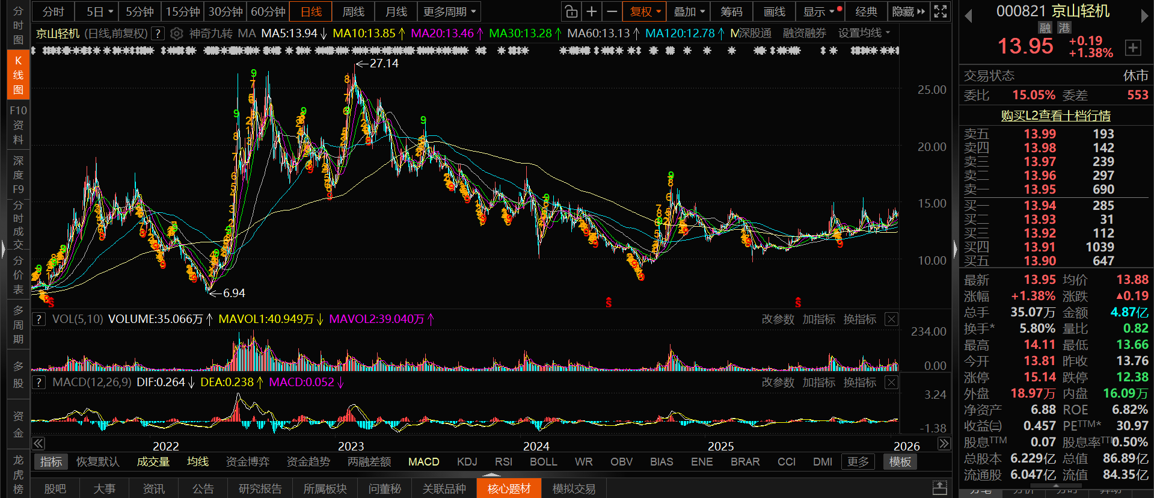Switch to the 周线 weekly tab
1154x498 pixels.
click(x=353, y=11)
